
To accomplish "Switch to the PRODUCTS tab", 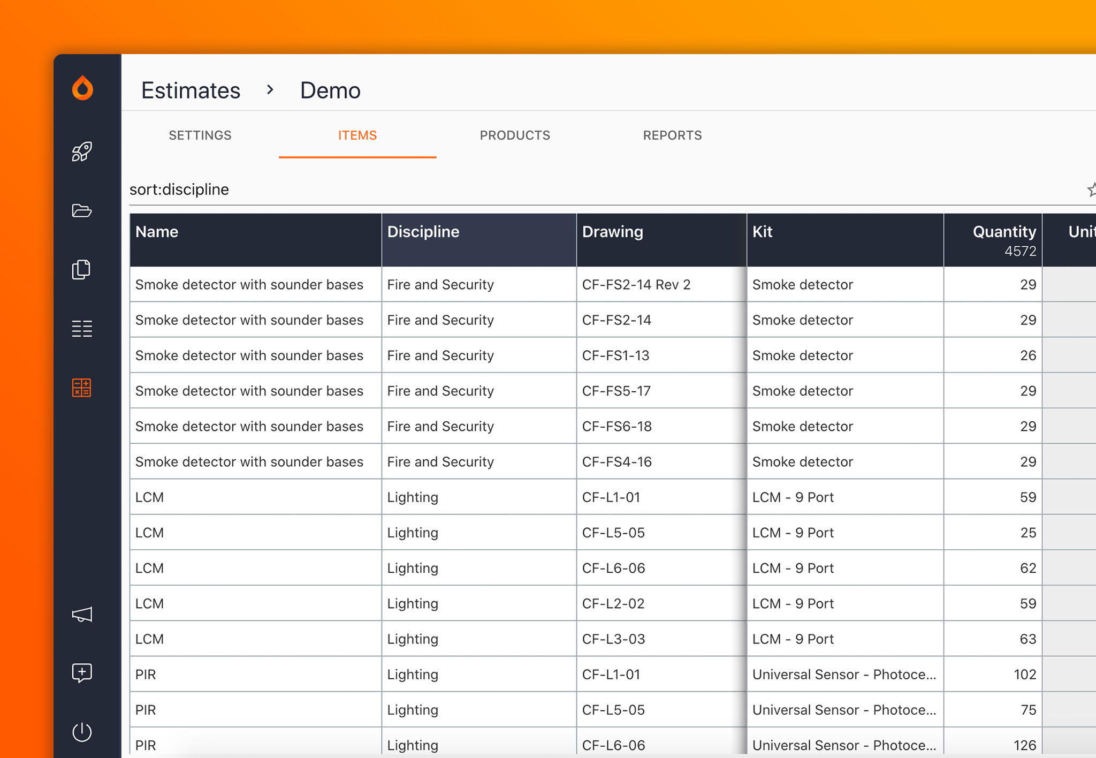I will click(515, 135).
